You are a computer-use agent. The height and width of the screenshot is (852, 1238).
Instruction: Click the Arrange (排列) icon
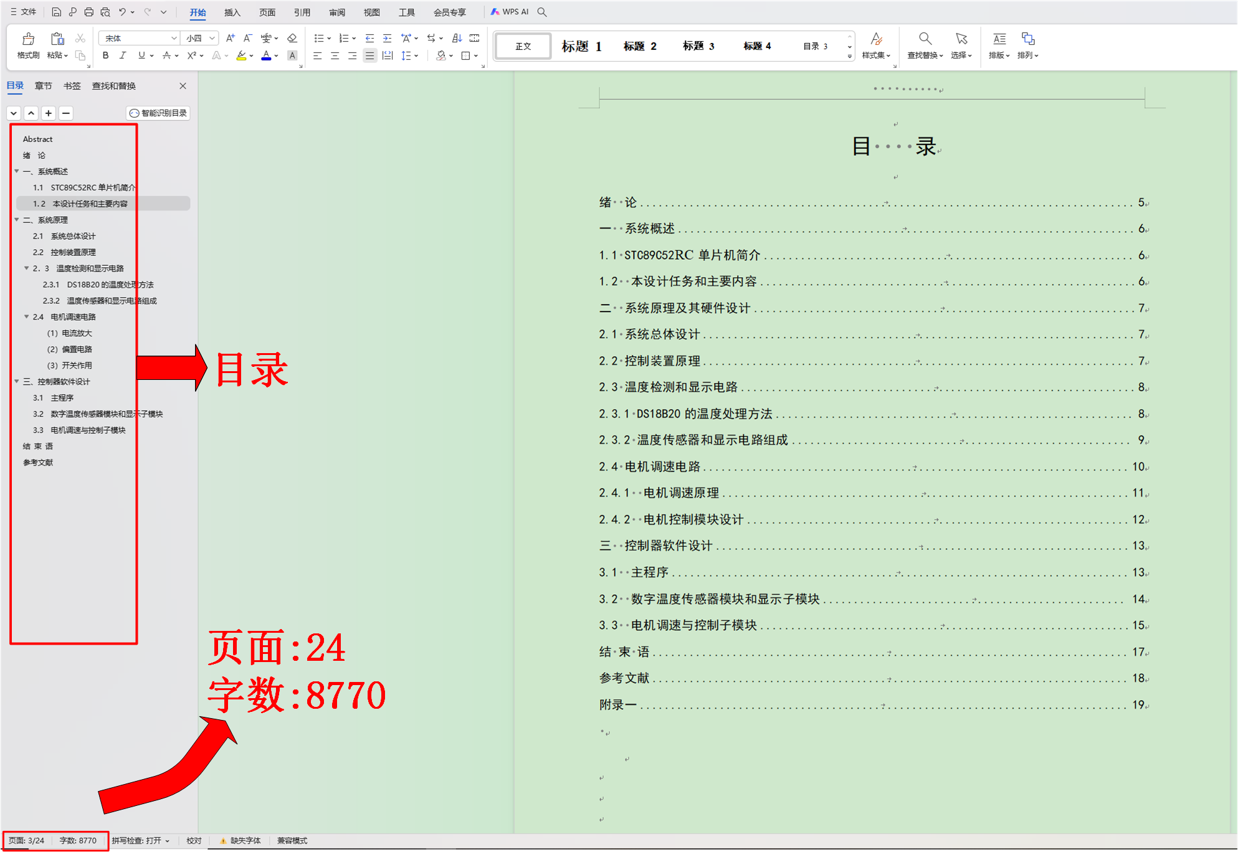[1028, 39]
